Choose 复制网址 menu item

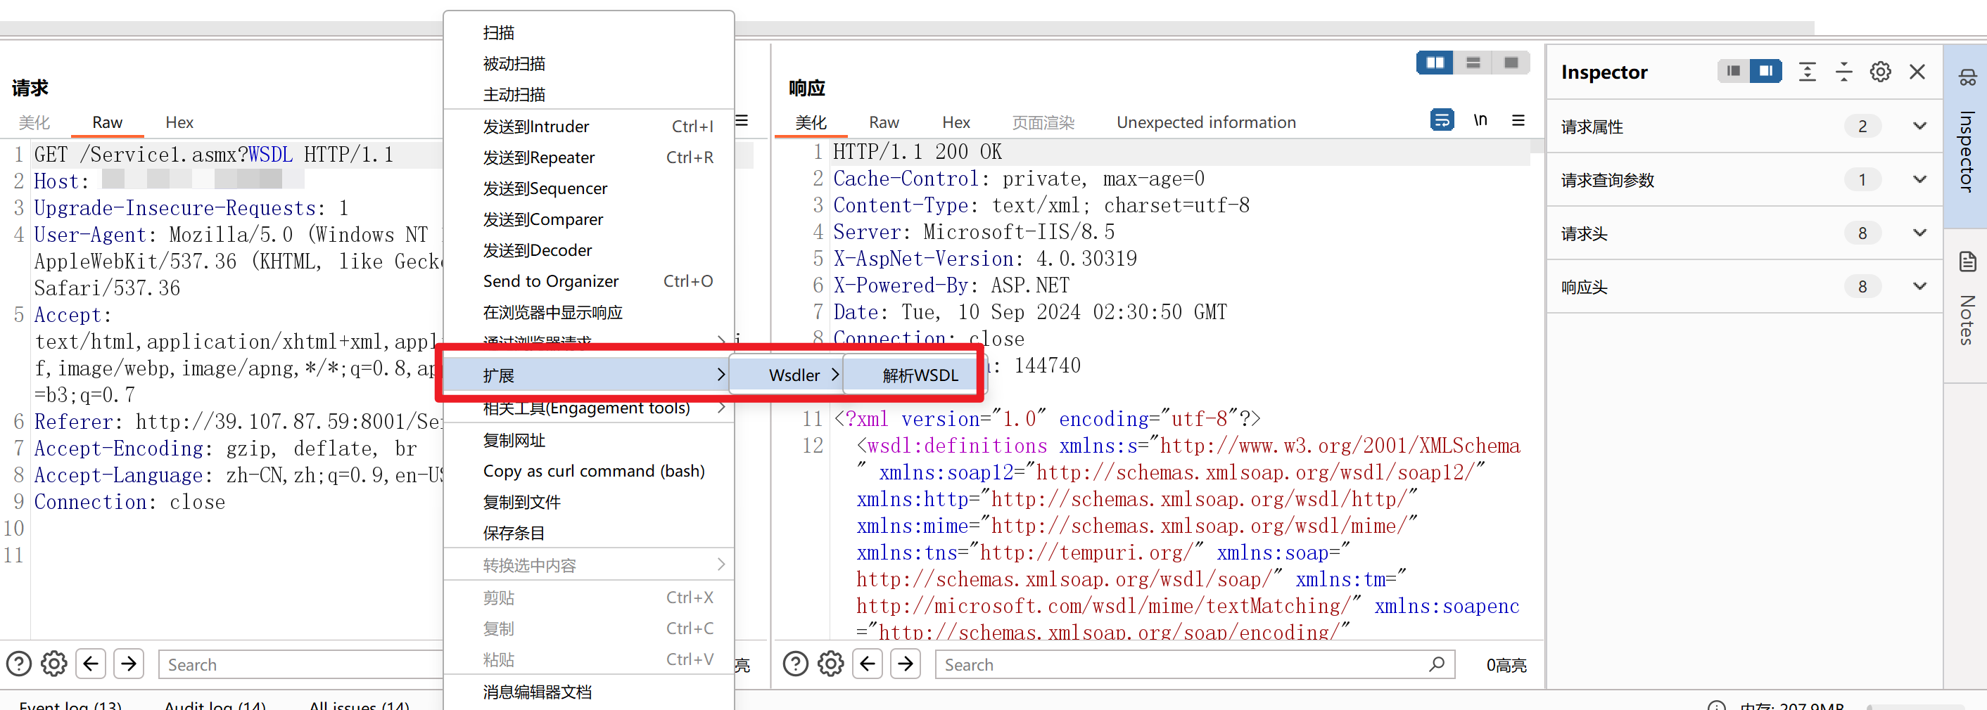588,440
